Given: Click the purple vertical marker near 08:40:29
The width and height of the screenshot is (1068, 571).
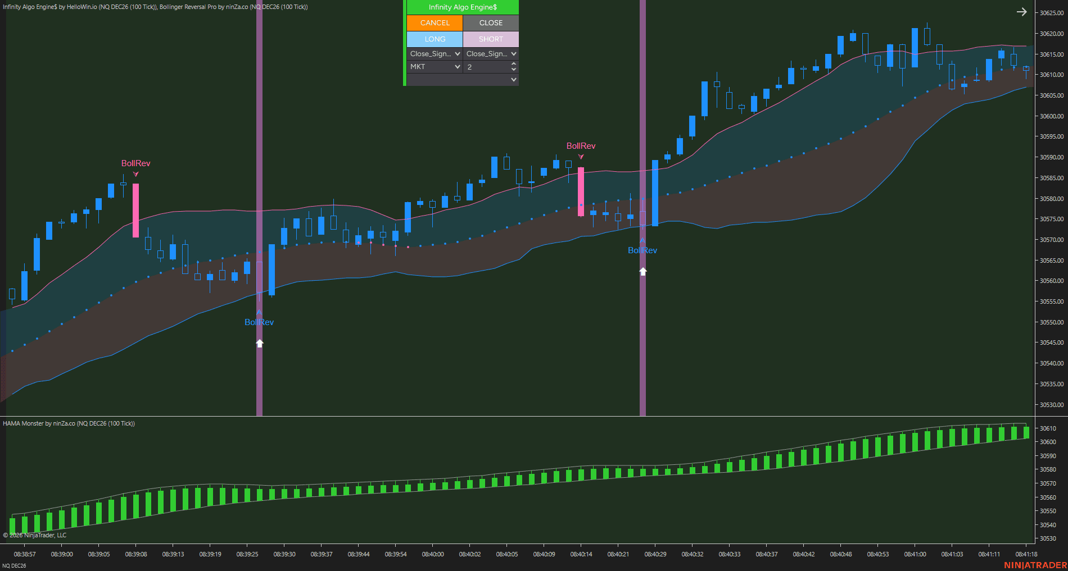Looking at the screenshot, I should pyautogui.click(x=643, y=208).
